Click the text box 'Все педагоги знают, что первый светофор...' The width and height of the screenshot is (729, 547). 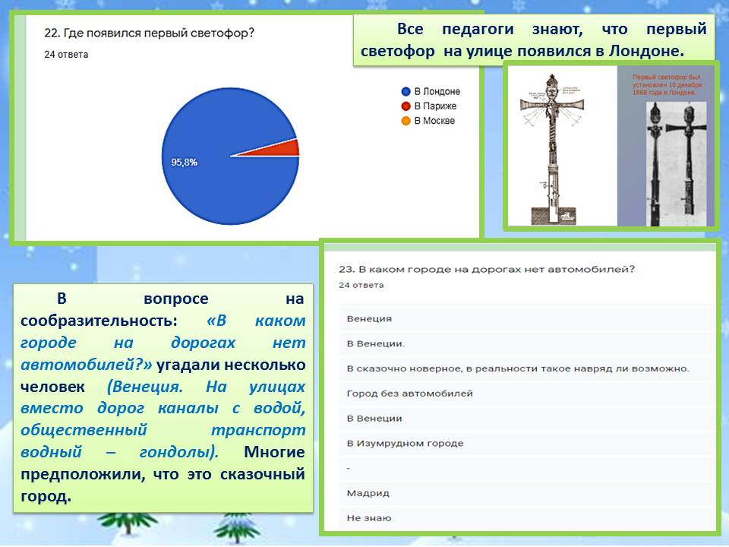[534, 40]
